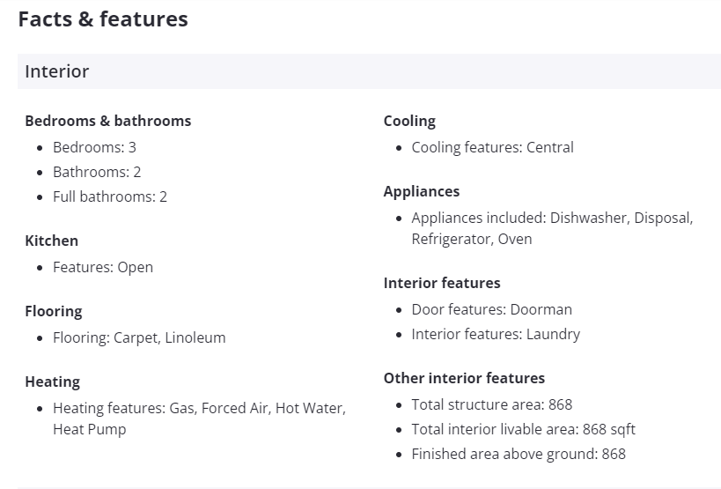Click the Interior features subheading

442,283
